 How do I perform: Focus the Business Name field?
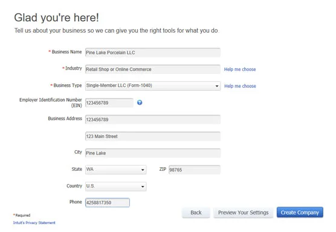tap(152, 53)
